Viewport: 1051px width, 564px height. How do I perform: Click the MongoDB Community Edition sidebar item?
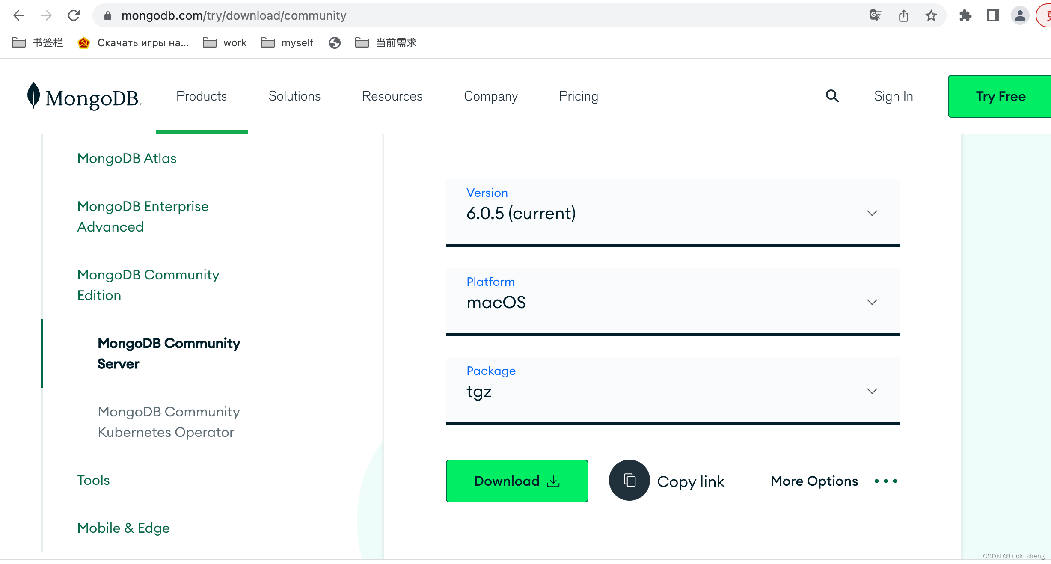click(149, 285)
